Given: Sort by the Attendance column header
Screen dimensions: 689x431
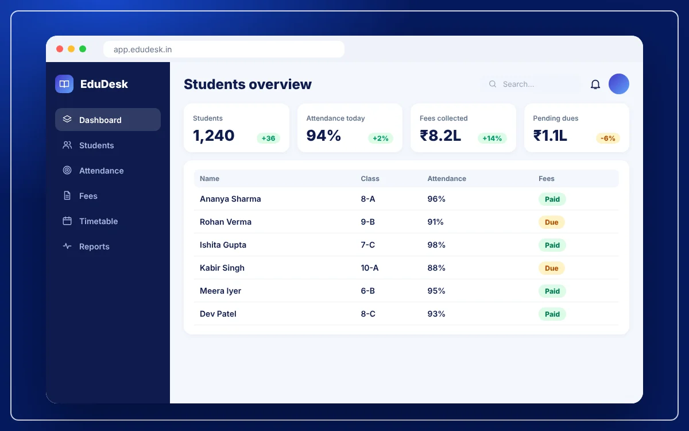Looking at the screenshot, I should [447, 179].
